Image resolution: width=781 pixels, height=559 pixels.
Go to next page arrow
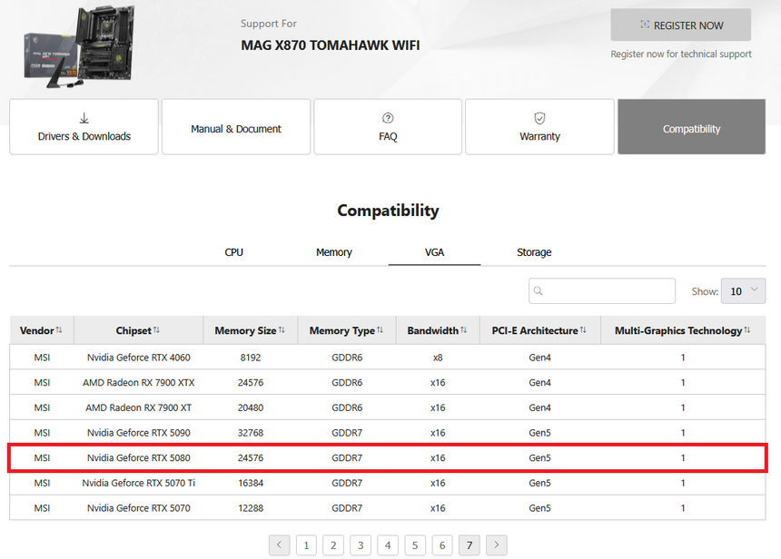point(496,544)
